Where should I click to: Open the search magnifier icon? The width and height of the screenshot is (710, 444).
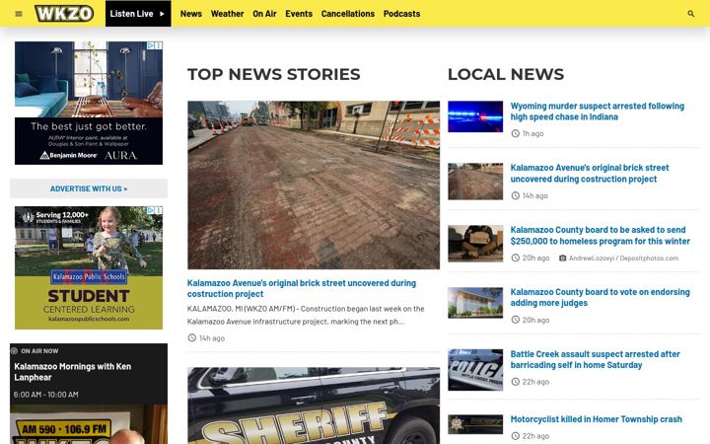point(690,14)
